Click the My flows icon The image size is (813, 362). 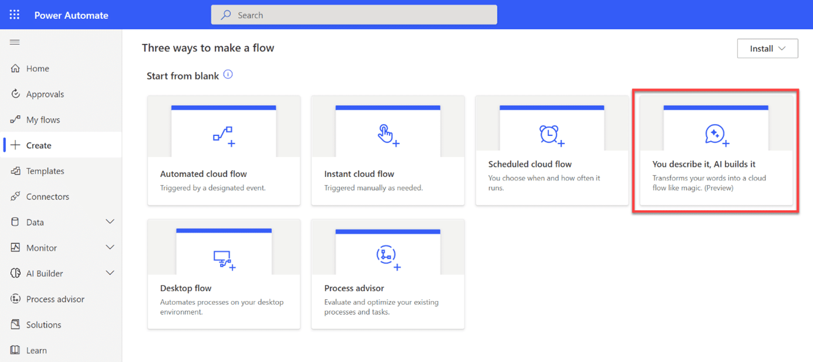[x=15, y=119]
